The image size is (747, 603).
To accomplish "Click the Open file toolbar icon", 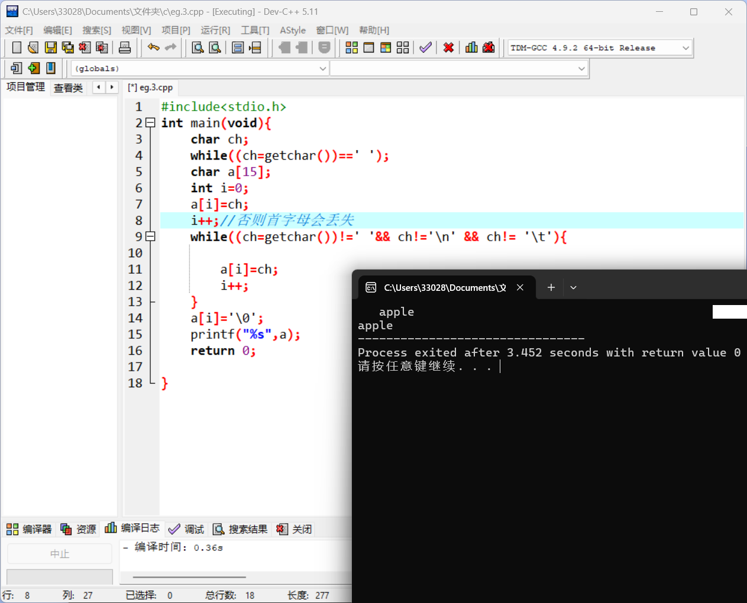I will pyautogui.click(x=33, y=48).
